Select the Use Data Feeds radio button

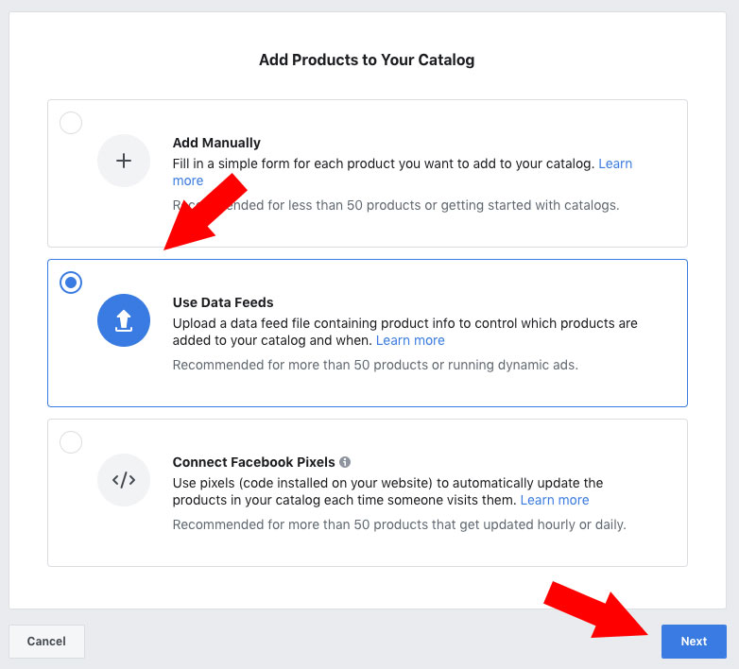click(71, 283)
